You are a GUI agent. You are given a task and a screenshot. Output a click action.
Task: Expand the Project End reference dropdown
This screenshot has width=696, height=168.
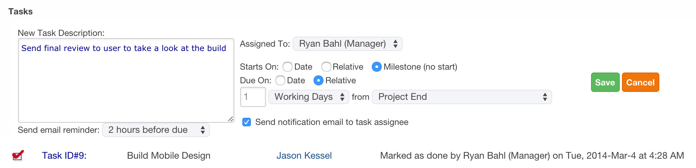coord(462,97)
